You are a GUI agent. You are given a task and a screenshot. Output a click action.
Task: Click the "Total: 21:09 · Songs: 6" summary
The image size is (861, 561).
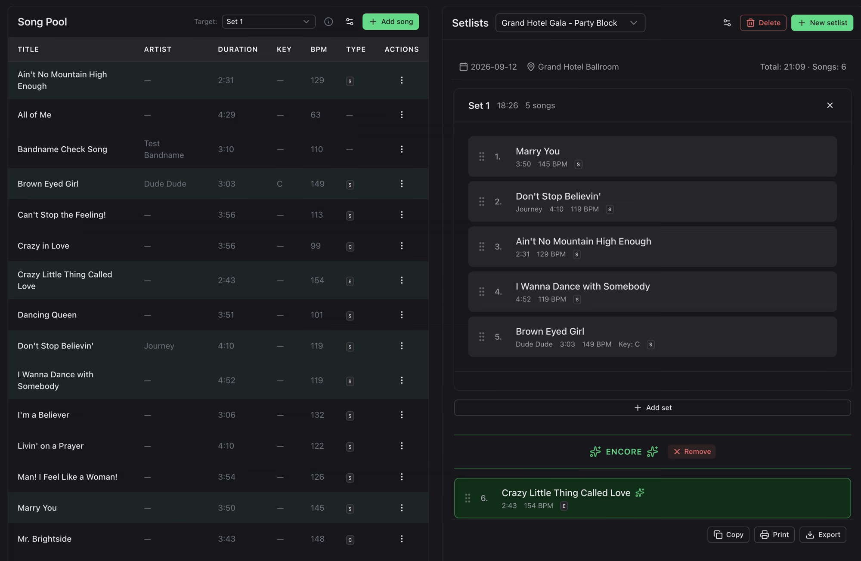[803, 67]
